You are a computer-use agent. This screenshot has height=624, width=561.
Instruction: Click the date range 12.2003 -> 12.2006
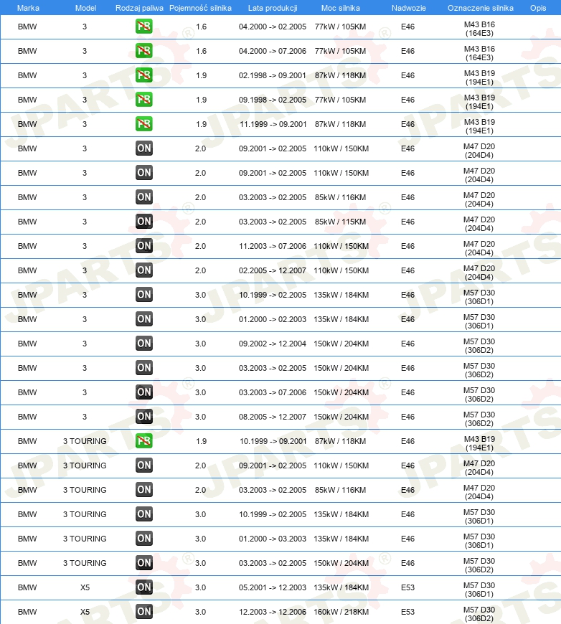273,612
